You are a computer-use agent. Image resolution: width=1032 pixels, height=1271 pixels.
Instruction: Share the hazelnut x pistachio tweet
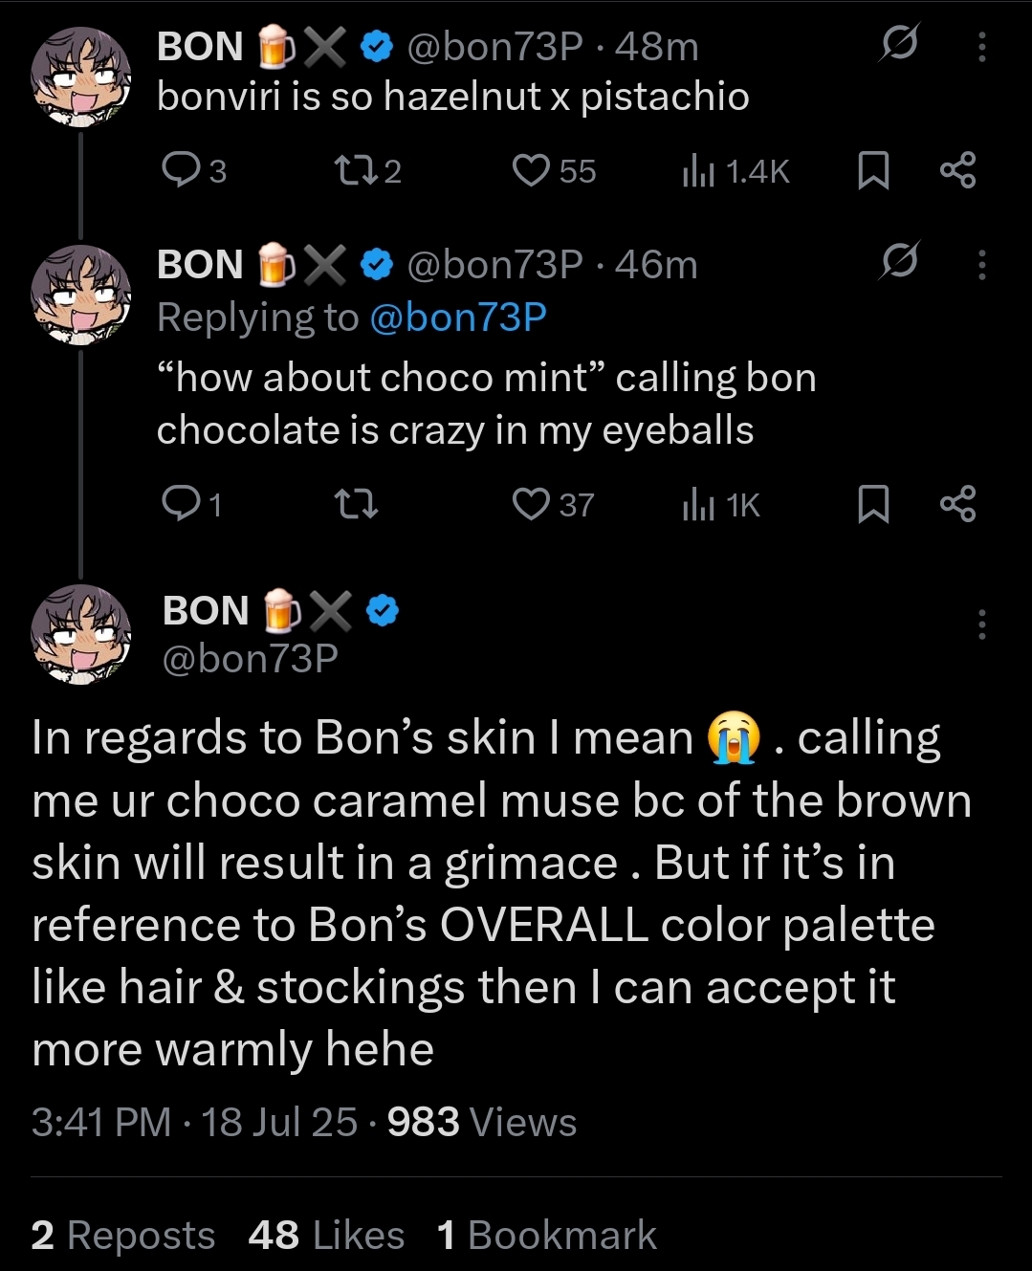tap(957, 170)
